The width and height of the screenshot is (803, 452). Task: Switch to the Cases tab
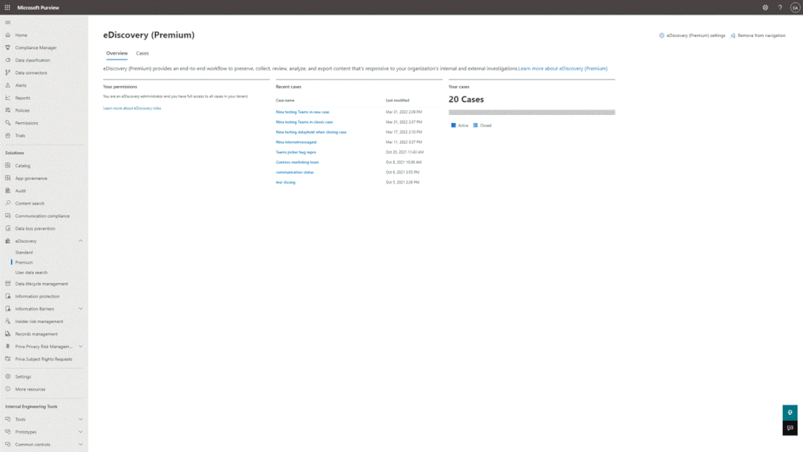(x=142, y=53)
